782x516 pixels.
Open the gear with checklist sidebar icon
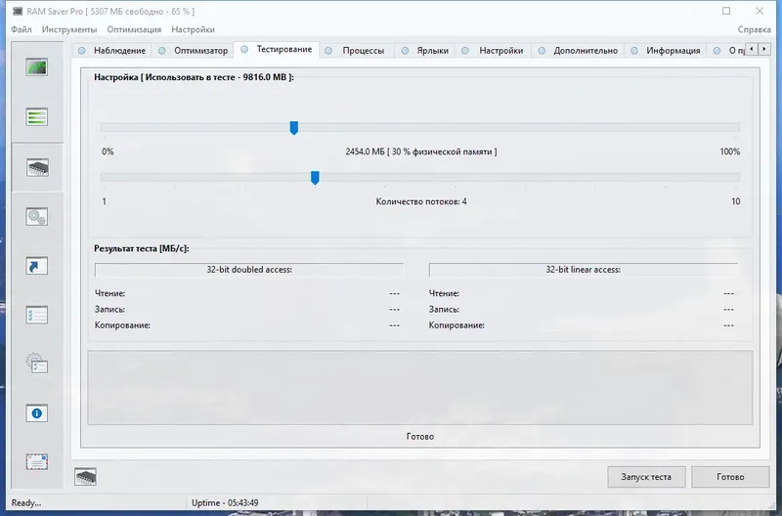(37, 364)
